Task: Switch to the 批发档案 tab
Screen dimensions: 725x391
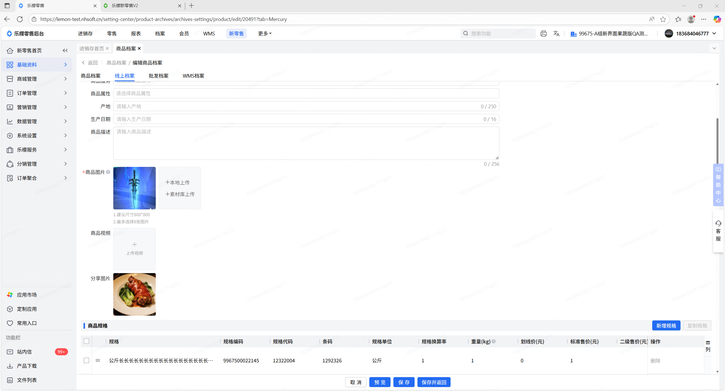Action: click(x=159, y=76)
